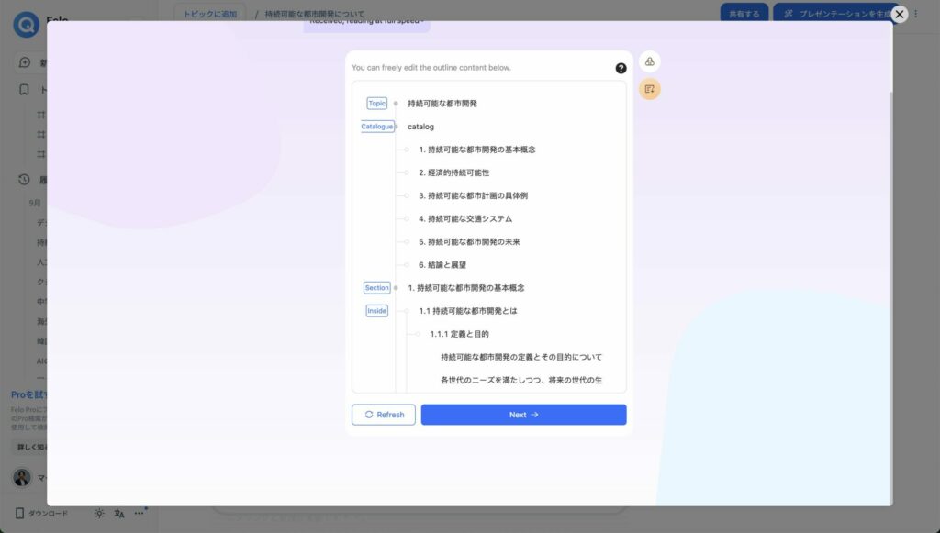Click the Refresh button
The image size is (940, 533).
(x=384, y=414)
